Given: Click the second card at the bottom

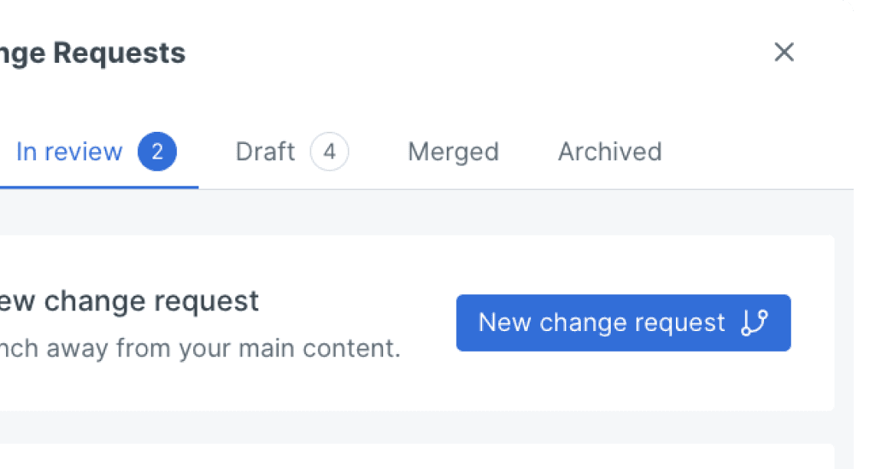Looking at the screenshot, I should (417, 457).
